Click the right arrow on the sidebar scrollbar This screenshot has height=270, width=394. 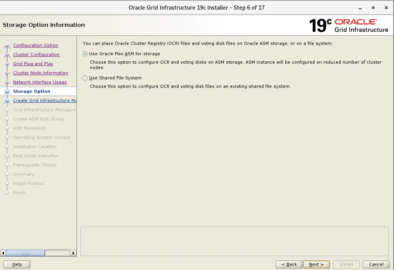pyautogui.click(x=73, y=253)
